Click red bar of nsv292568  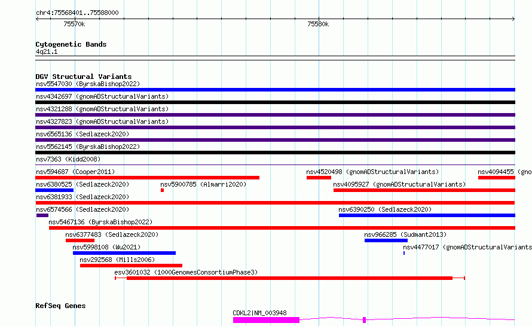tap(132, 266)
